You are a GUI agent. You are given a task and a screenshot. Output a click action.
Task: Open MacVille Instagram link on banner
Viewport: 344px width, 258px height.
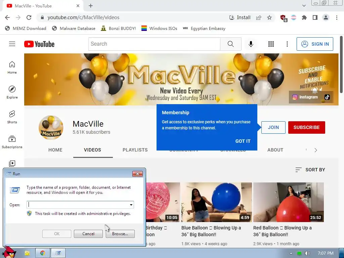(x=305, y=97)
